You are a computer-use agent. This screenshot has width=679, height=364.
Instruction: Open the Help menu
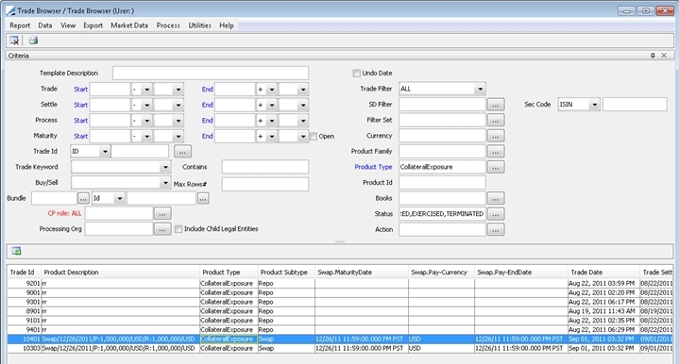coord(227,25)
